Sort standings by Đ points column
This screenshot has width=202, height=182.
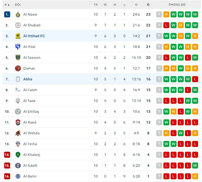tap(148, 5)
